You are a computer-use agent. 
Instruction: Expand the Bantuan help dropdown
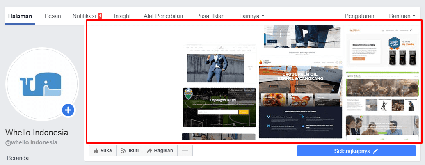[402, 16]
